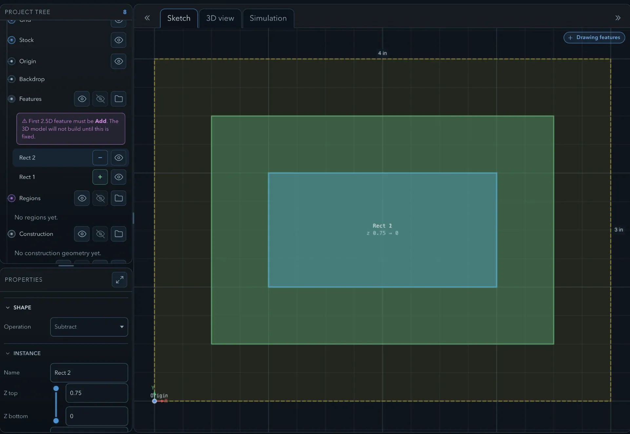The width and height of the screenshot is (630, 434).
Task: Toggle Origin visibility eye
Action: point(119,61)
